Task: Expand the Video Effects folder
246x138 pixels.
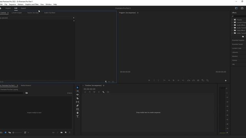Action: (x=232, y=30)
